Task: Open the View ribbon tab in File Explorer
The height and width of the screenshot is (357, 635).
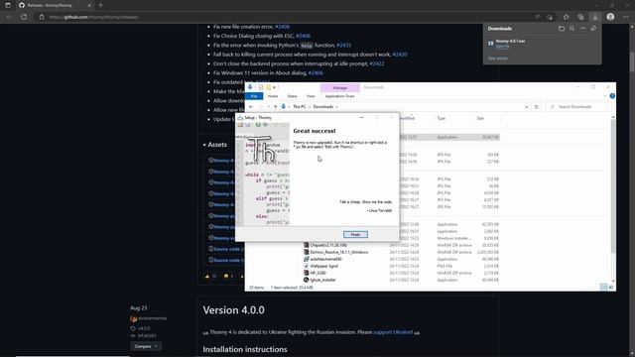Action: 311,96
